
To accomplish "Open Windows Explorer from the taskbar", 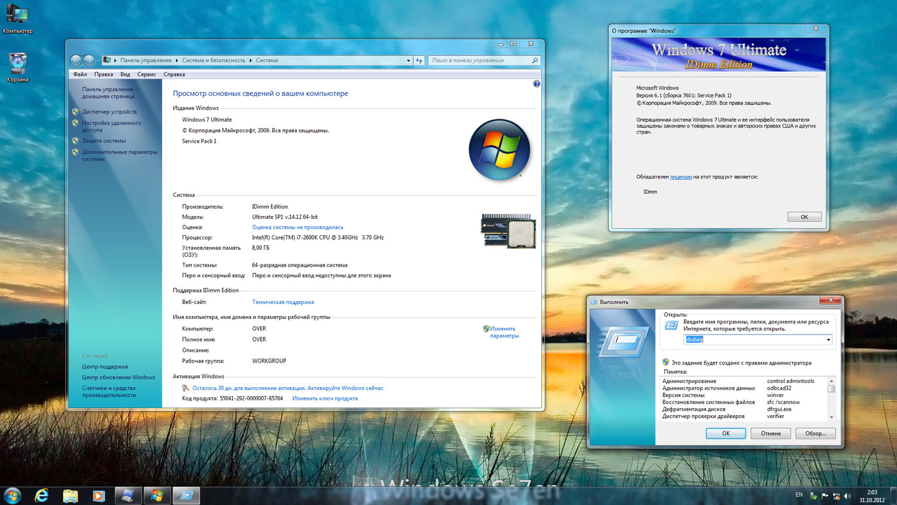I will (71, 495).
